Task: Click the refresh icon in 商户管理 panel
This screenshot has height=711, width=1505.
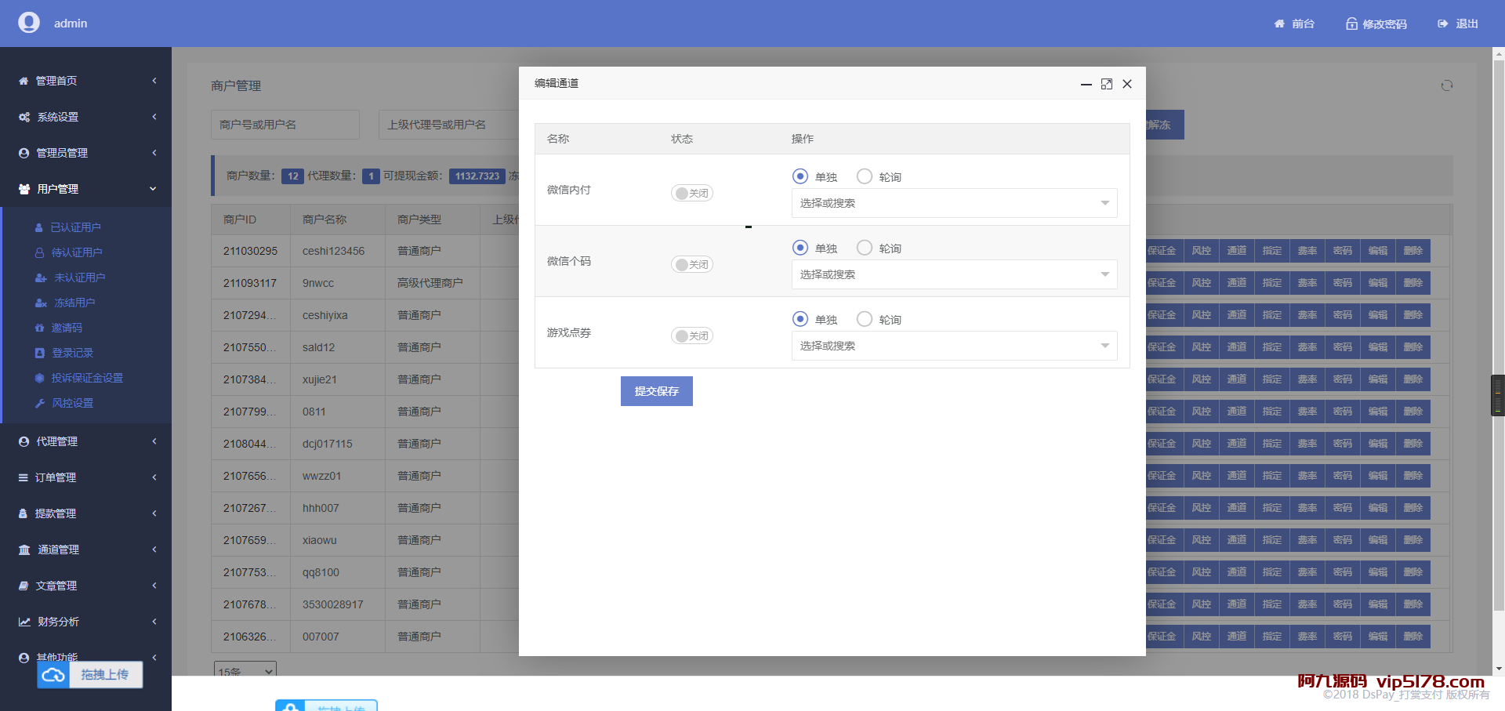Action: point(1446,85)
